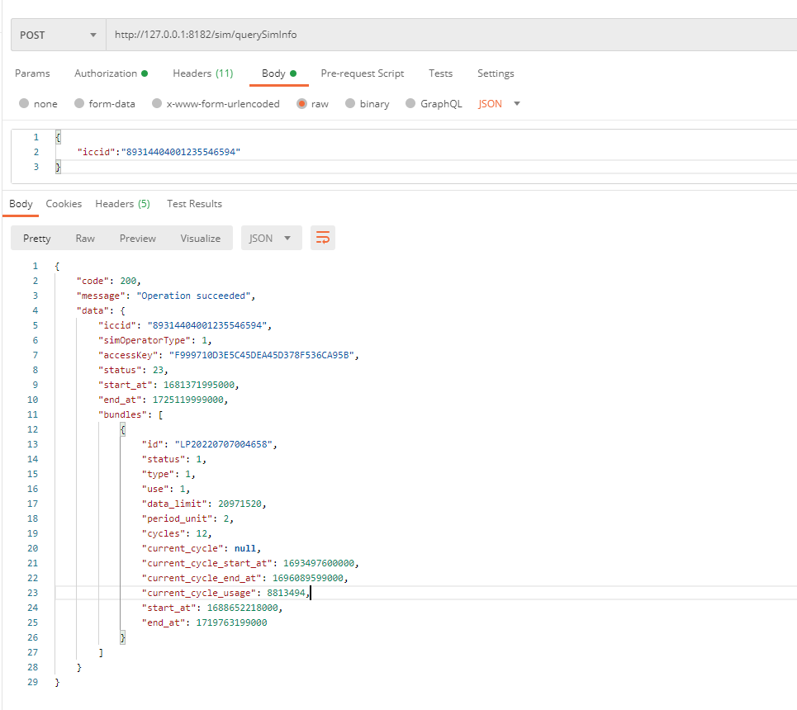The image size is (797, 710).
Task: Open response JSON format dropdown
Action: (271, 239)
